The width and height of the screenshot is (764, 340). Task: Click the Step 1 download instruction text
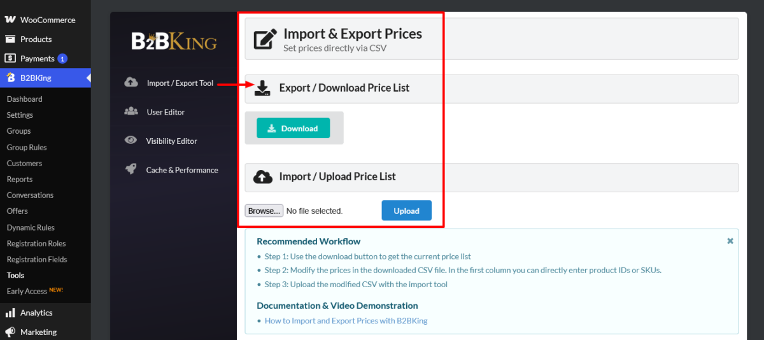point(368,256)
